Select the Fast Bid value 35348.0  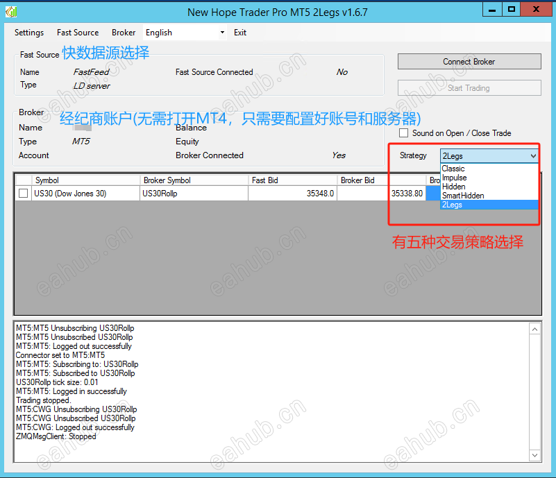(x=292, y=194)
